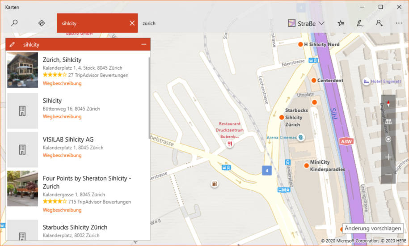The image size is (409, 246).
Task: Rotate map north with compass control
Action: pyautogui.click(x=388, y=104)
